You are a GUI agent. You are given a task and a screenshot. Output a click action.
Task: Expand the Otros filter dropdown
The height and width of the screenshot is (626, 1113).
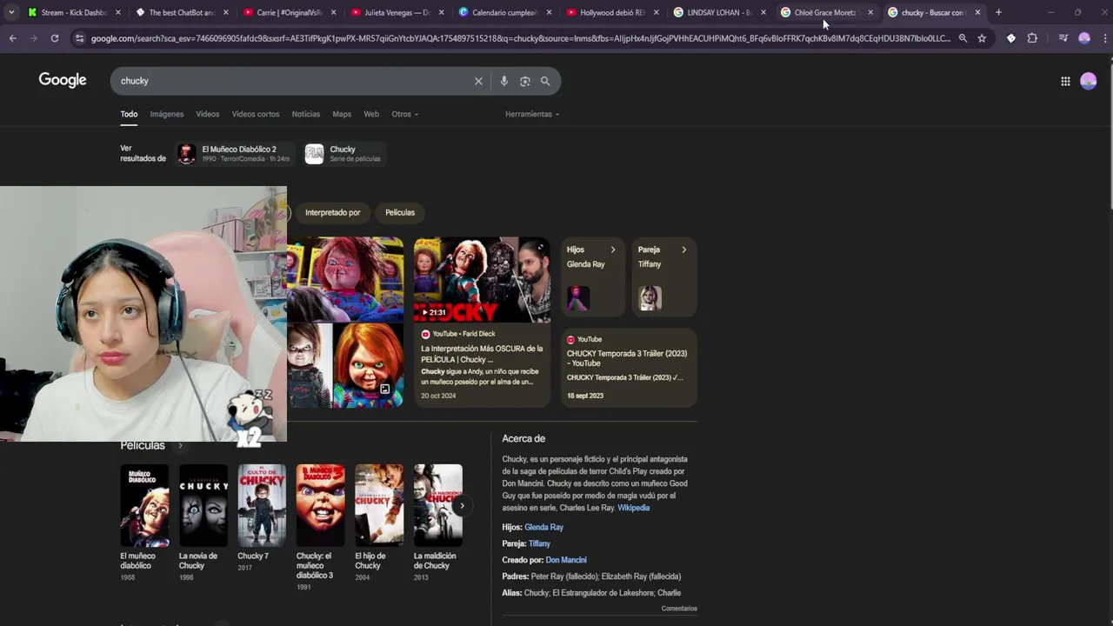(404, 114)
